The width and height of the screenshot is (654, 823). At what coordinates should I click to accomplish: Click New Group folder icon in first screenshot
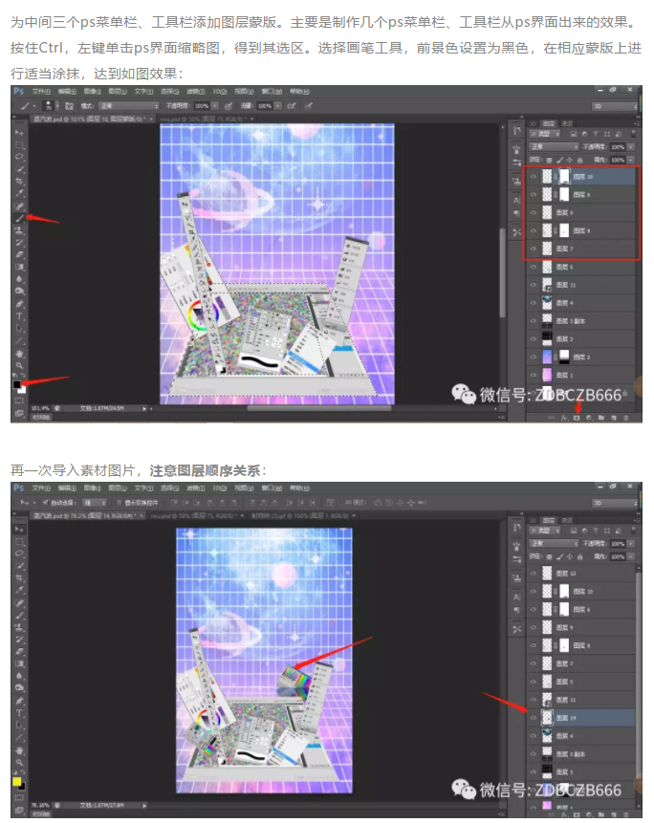(x=601, y=418)
